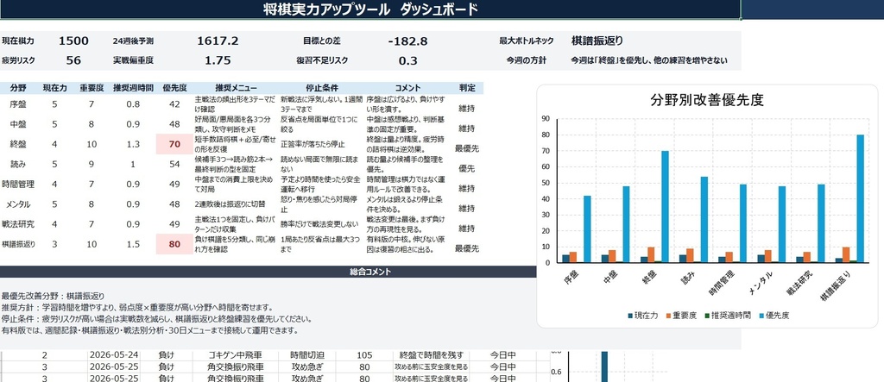Select the 24週後予測 value 1617.2

pos(218,41)
